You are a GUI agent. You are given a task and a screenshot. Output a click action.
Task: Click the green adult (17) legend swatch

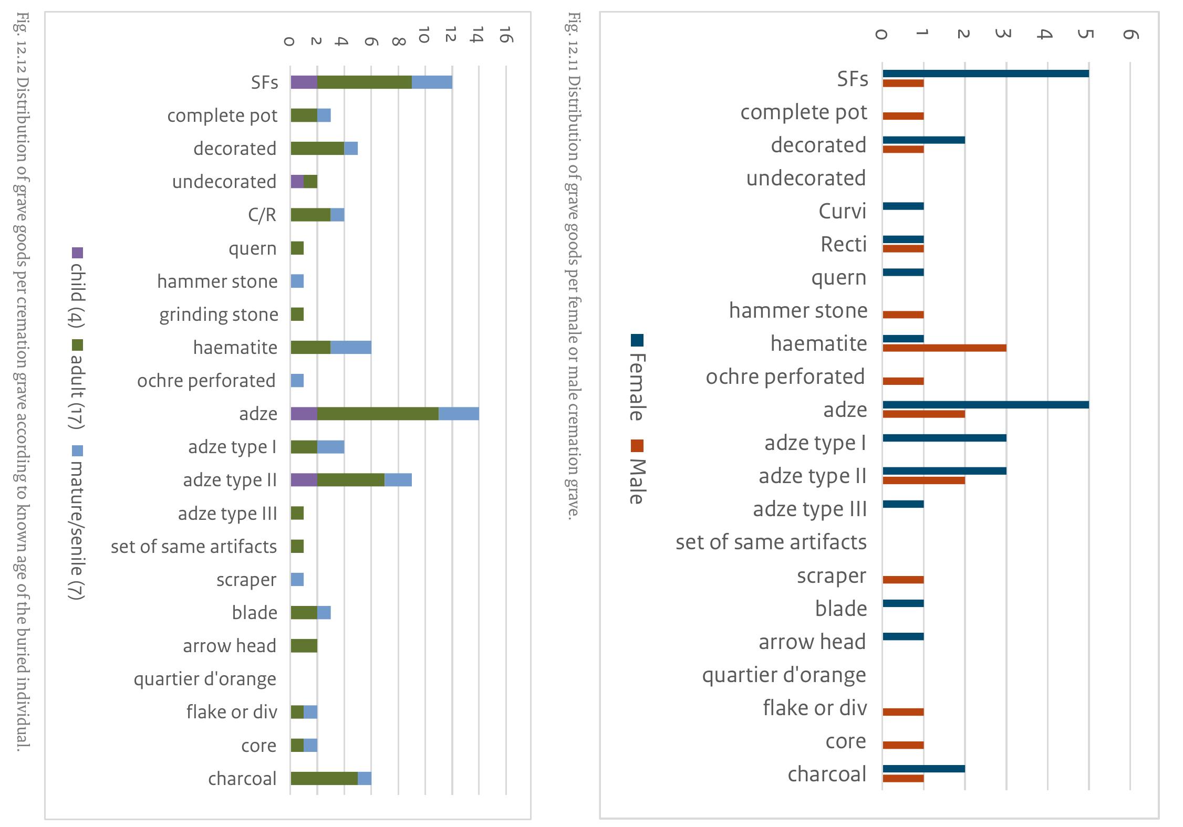77,345
